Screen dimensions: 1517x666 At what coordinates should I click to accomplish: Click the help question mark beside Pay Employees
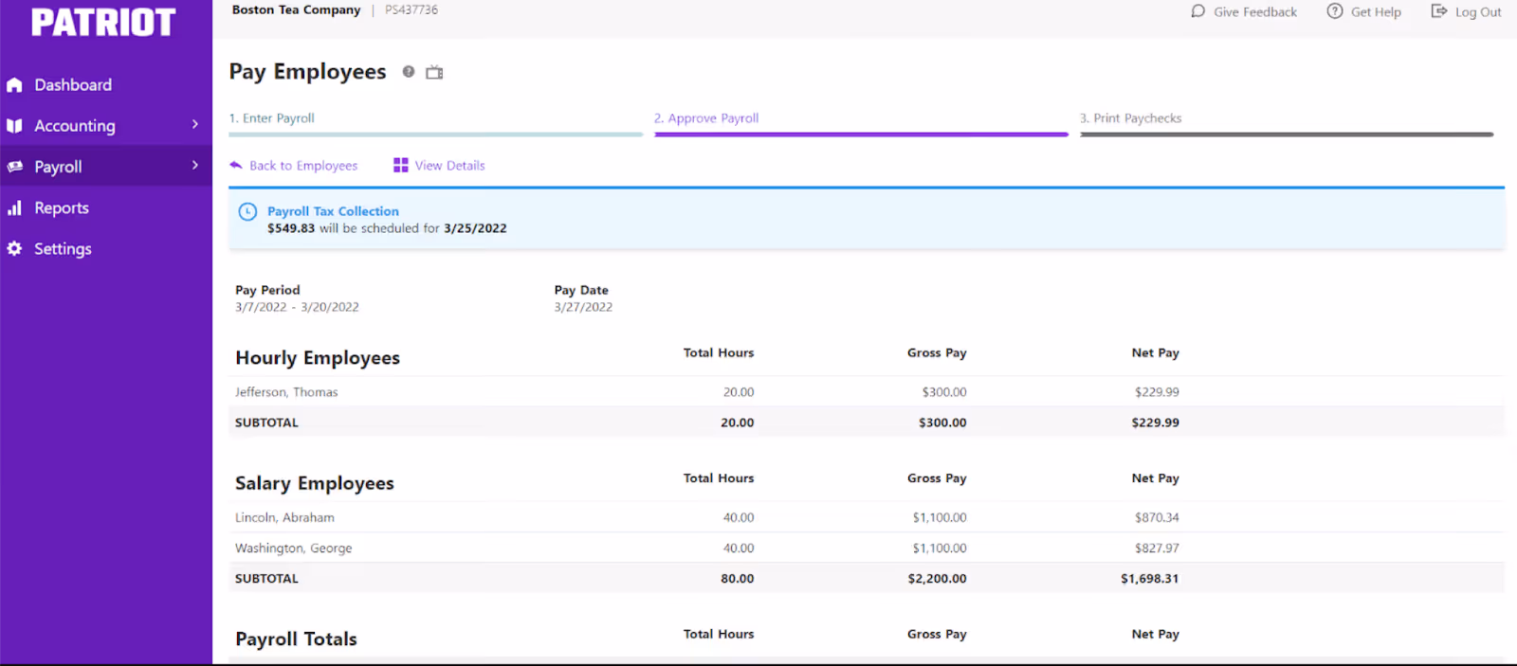409,72
